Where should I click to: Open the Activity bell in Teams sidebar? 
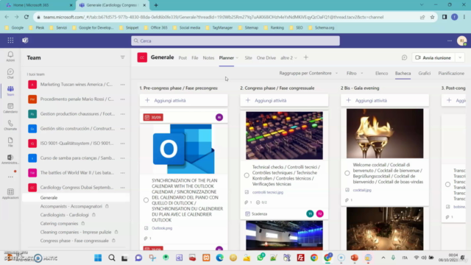10,56
